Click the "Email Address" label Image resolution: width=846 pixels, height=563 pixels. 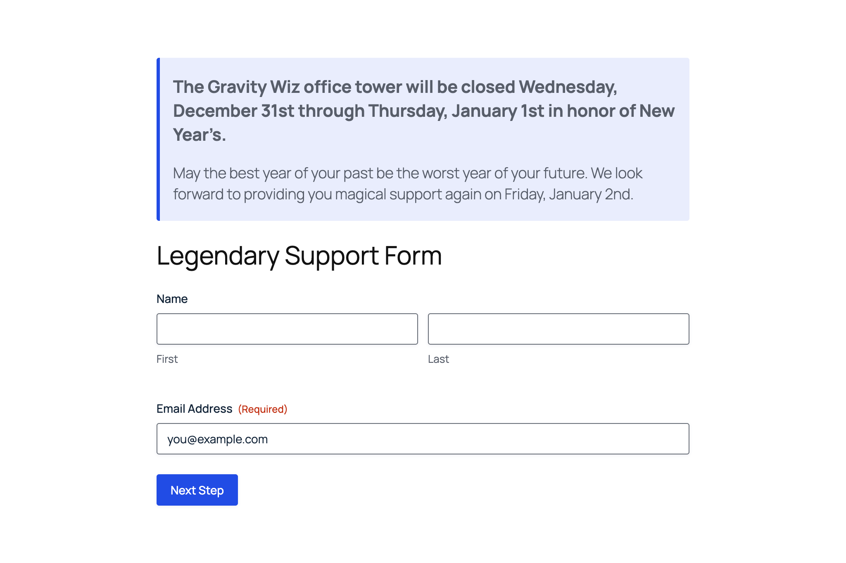point(194,409)
